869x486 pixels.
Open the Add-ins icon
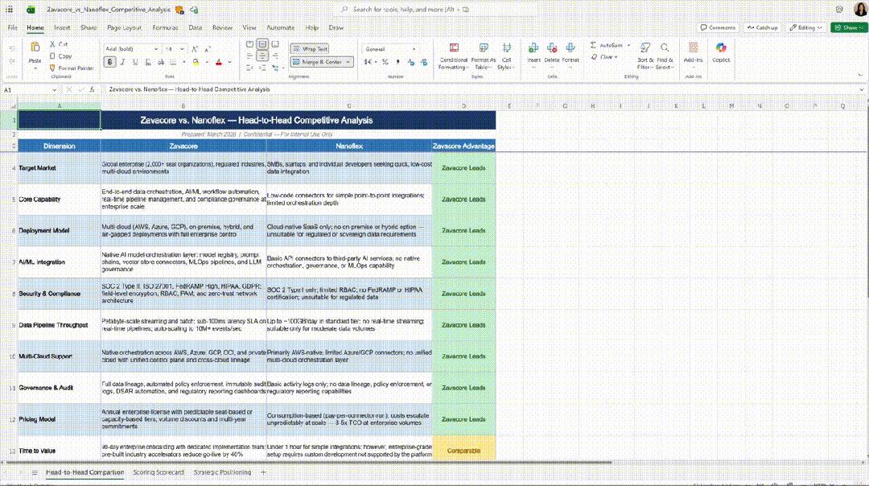click(x=693, y=50)
